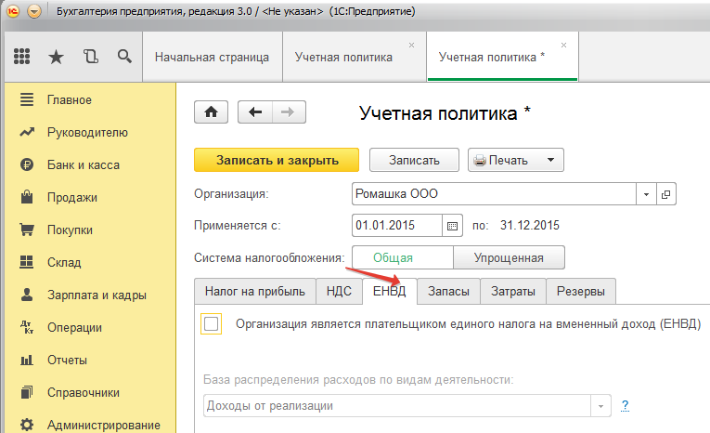710x433 pixels.
Task: Expand the Печать button dropdown
Action: coord(550,160)
